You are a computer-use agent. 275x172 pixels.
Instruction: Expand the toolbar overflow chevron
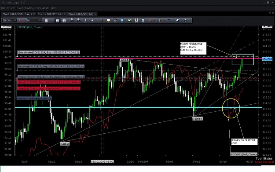(191, 21)
